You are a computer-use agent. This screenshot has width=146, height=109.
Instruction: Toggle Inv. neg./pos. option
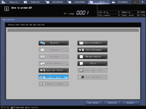click(x=92, y=77)
